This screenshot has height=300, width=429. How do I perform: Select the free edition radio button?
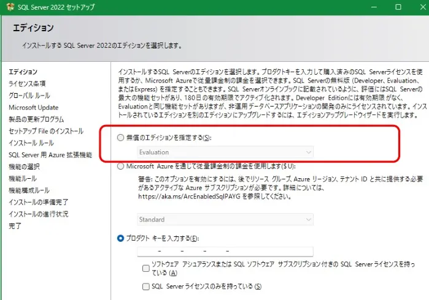[x=120, y=138]
